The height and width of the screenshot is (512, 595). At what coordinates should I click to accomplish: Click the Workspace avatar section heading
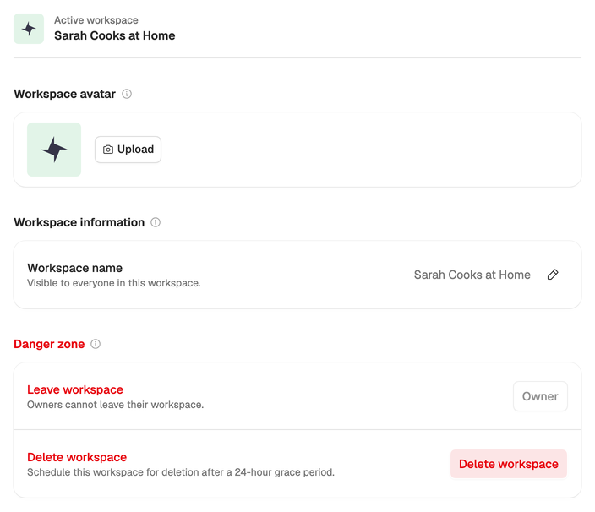pyautogui.click(x=64, y=94)
